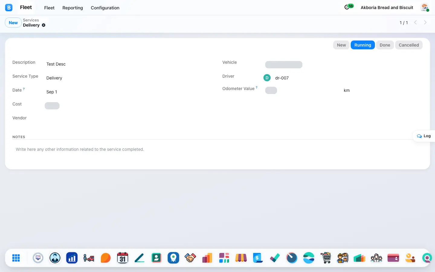
Task: Mark service status as Done
Action: 385,45
